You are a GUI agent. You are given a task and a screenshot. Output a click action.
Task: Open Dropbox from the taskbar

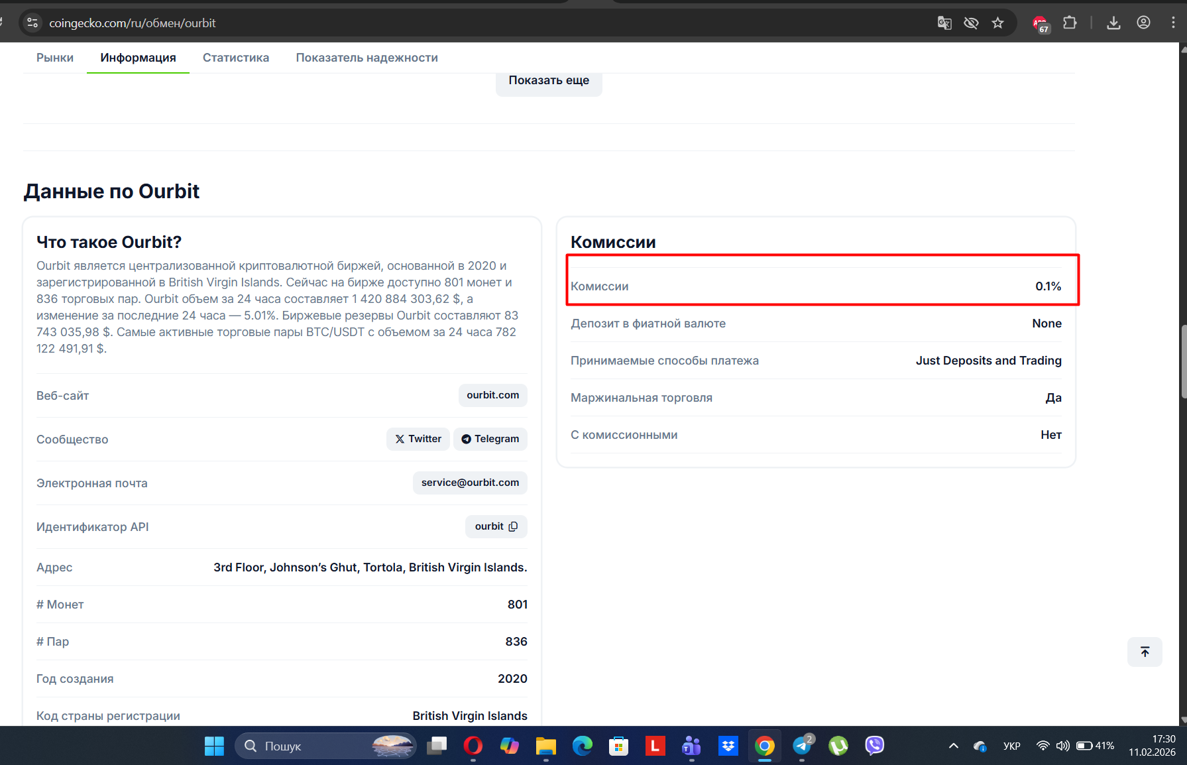point(728,746)
